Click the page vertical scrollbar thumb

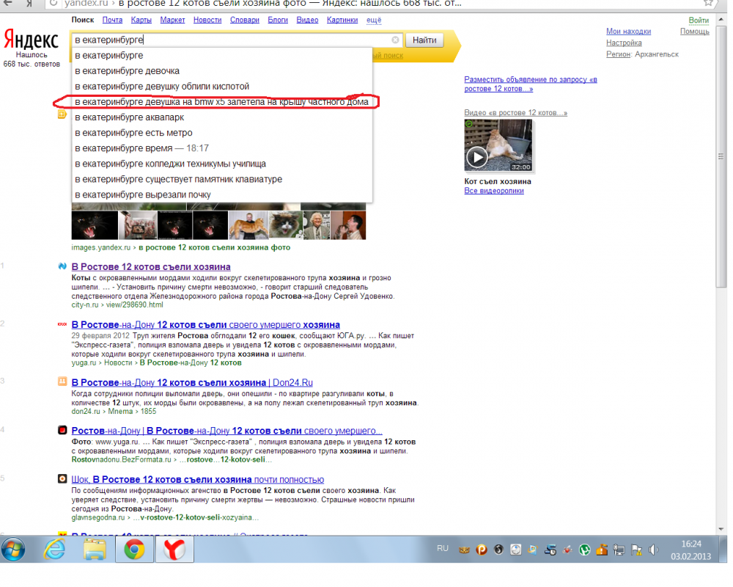tap(721, 156)
